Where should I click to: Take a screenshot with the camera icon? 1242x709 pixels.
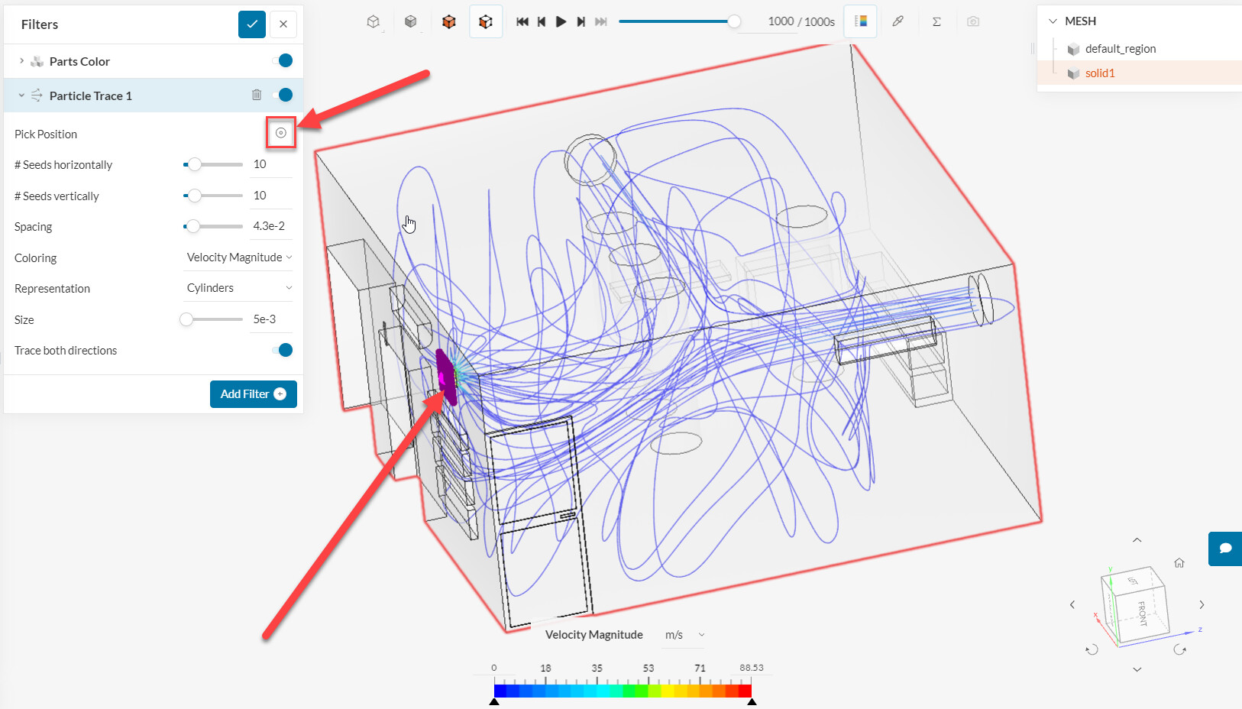[973, 21]
